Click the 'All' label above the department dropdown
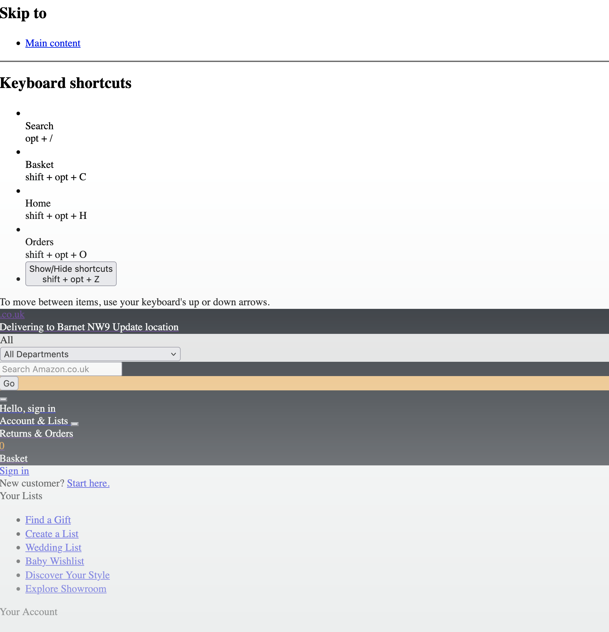 pos(6,340)
